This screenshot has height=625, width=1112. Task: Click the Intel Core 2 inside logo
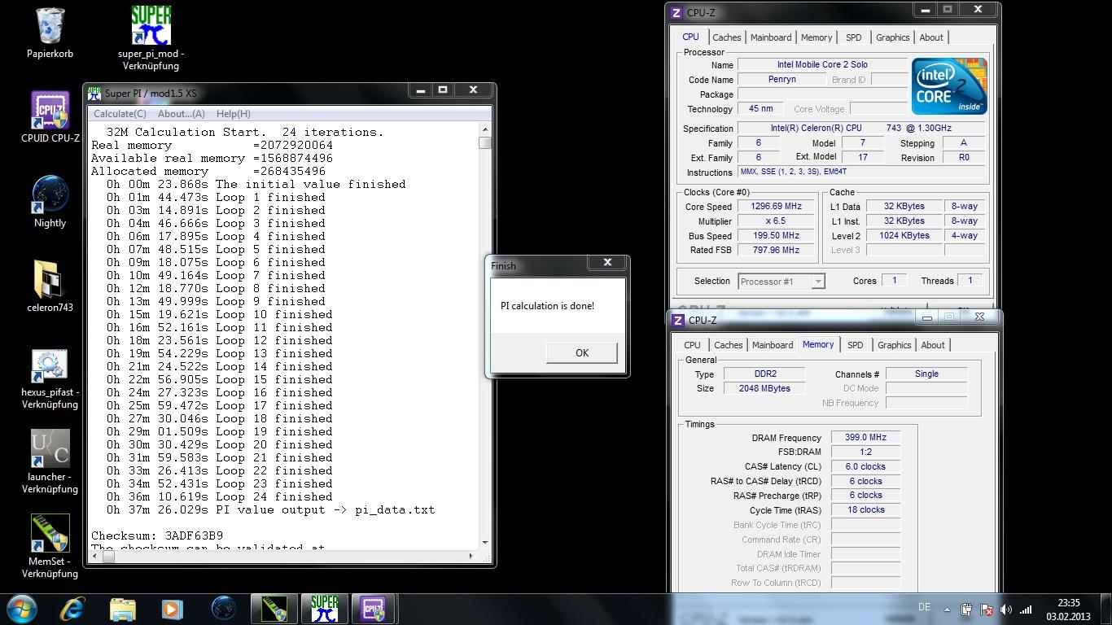[x=949, y=85]
